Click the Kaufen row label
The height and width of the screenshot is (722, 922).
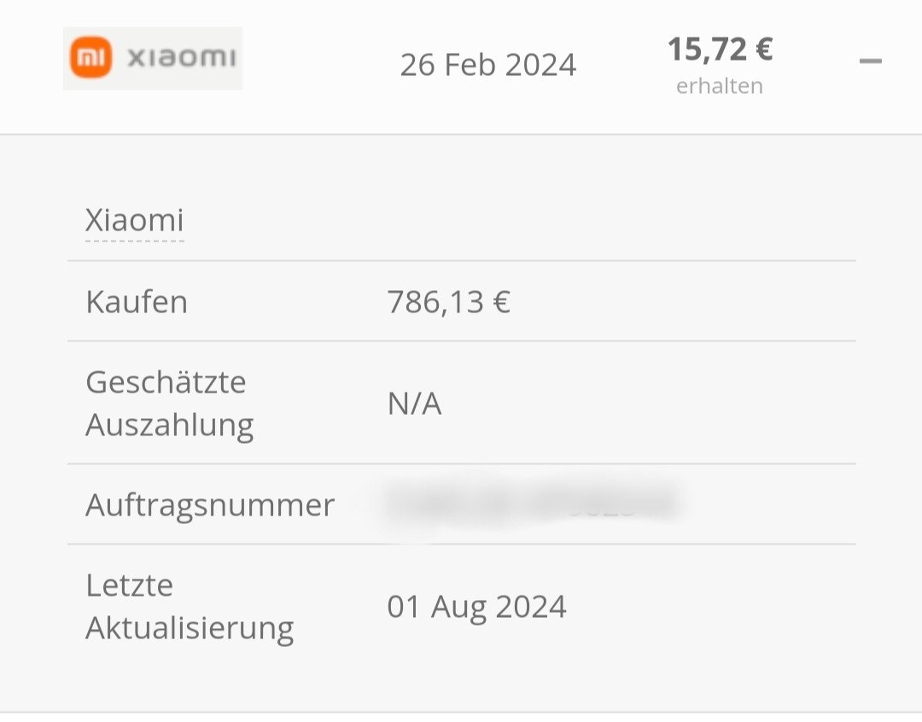click(x=137, y=302)
